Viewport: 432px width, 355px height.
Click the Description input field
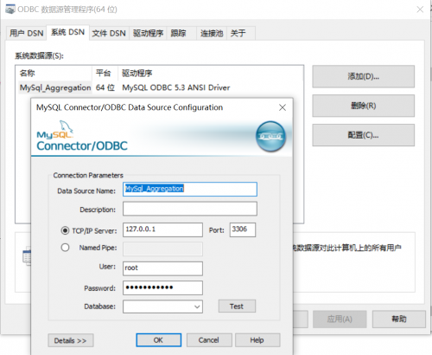[x=190, y=209]
